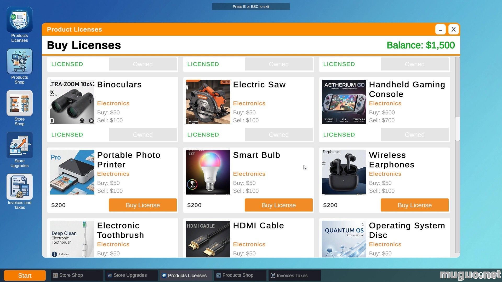Select the Electric Saw product image
This screenshot has width=502, height=282.
point(208,102)
